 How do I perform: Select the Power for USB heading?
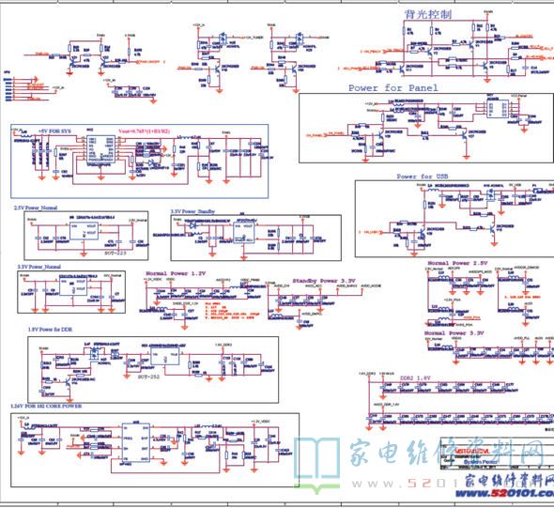click(x=423, y=176)
